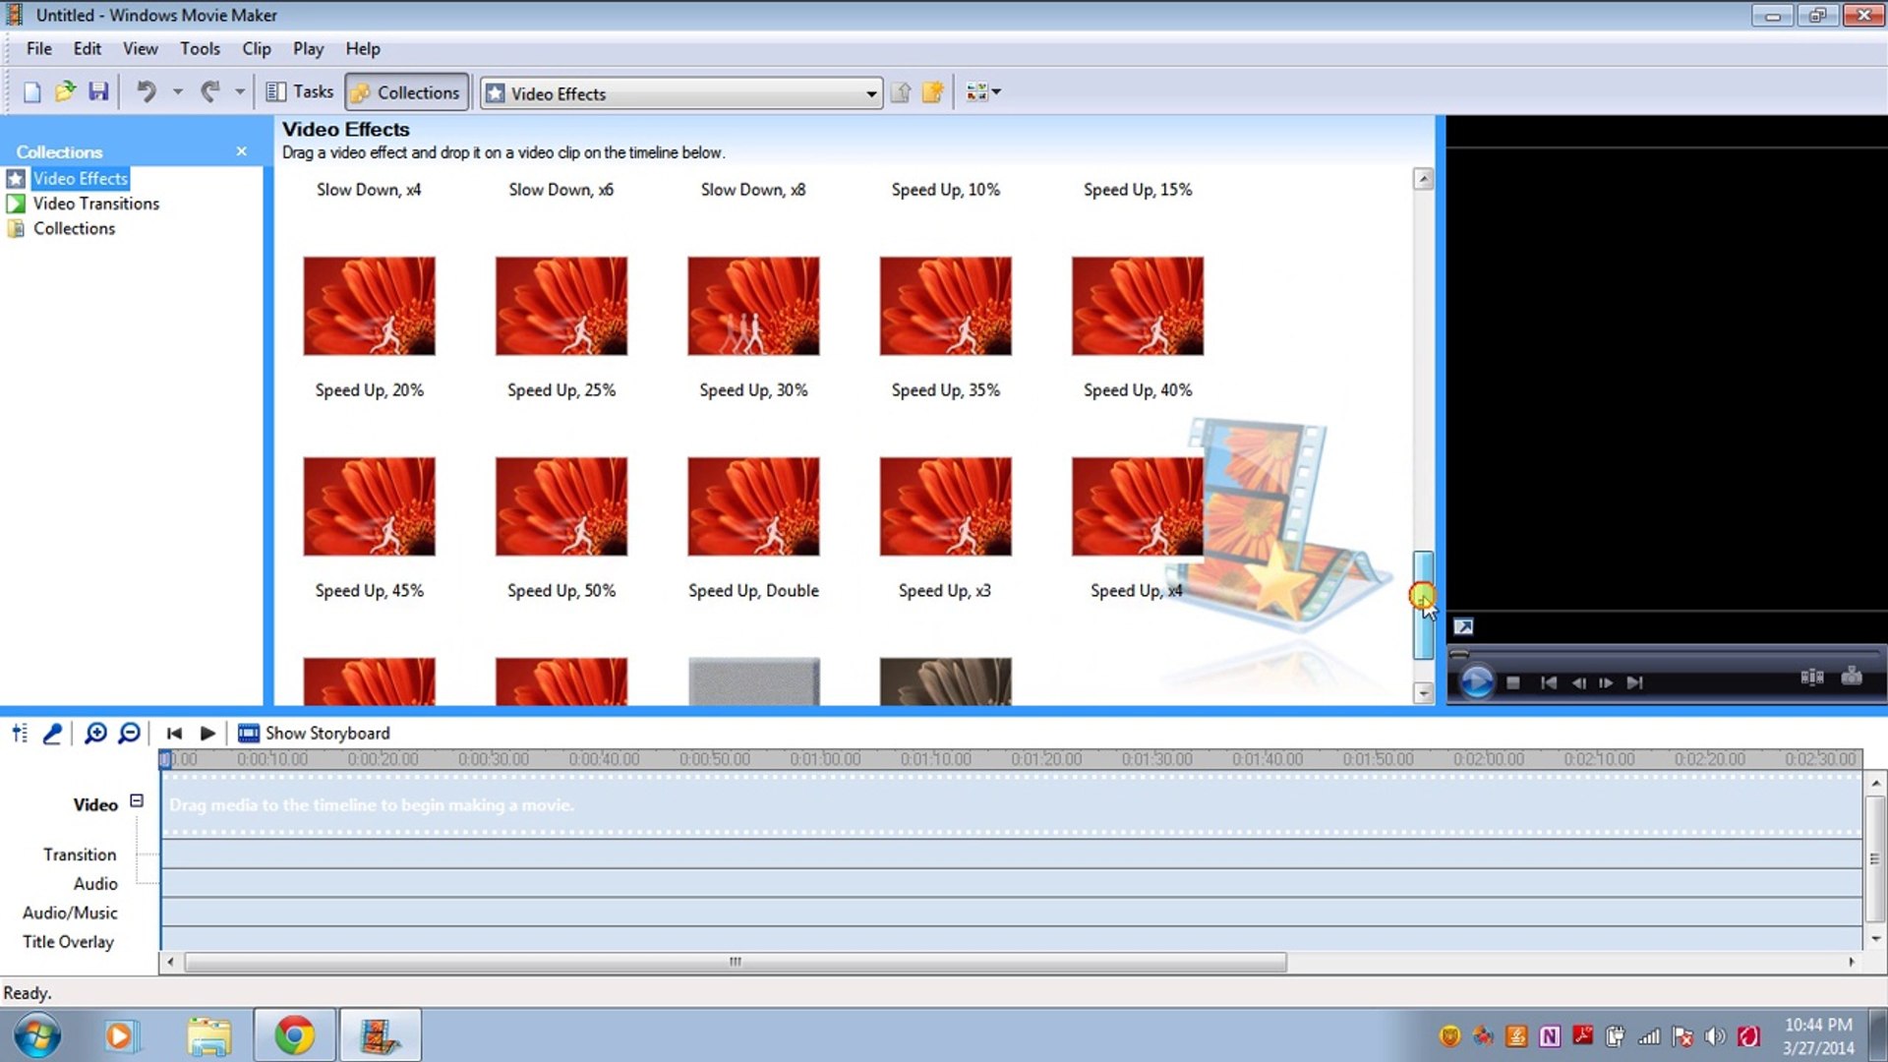This screenshot has width=1888, height=1062.
Task: Open the Video Effects collection dropdown
Action: click(869, 92)
